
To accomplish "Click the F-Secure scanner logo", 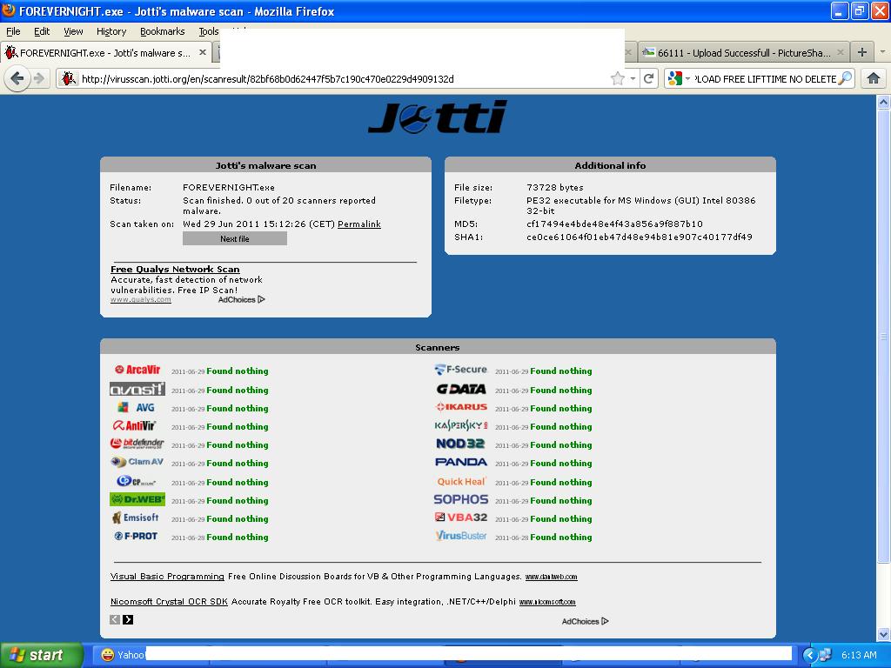I will pyautogui.click(x=461, y=370).
